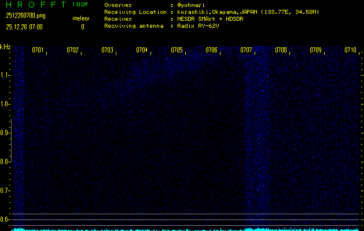Click the @yuhmari observer name
Image resolution: width=364 pixels, height=231 pixels.
(191, 5)
